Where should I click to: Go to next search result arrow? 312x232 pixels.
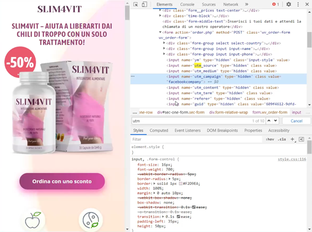coord(275,121)
